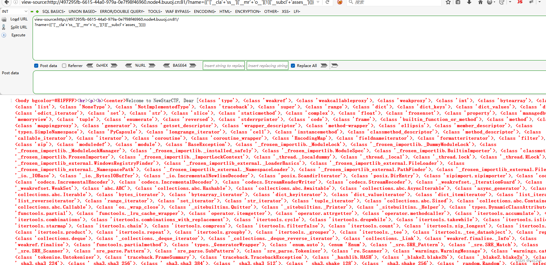The image size is (546, 265).
Task: Go back with the browser back arrow
Action: coord(7,2)
